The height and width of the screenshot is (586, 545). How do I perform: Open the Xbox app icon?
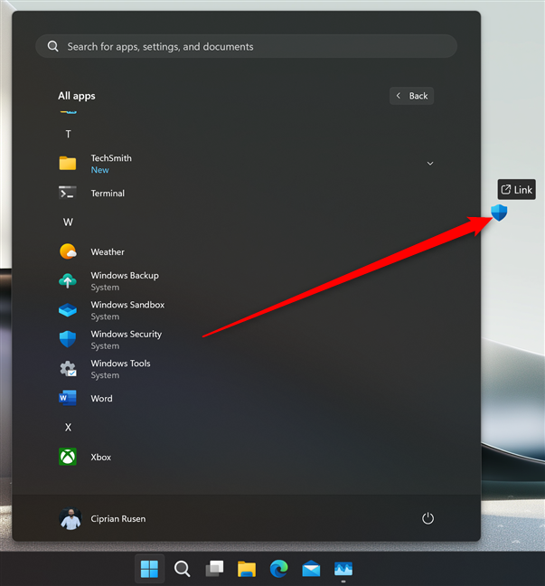click(68, 457)
